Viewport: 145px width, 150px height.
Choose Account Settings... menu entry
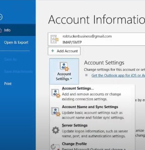point(92,94)
